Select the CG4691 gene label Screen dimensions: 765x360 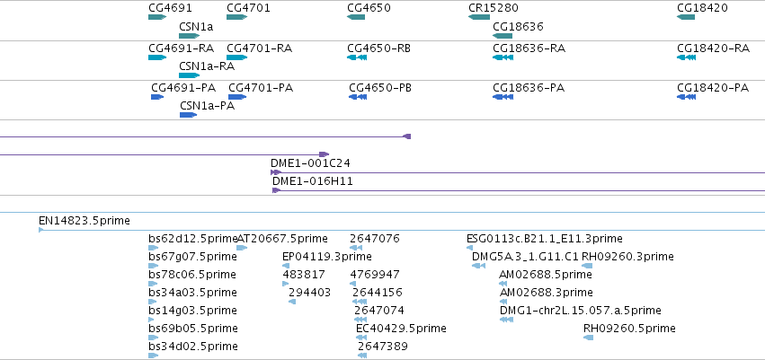click(x=170, y=8)
